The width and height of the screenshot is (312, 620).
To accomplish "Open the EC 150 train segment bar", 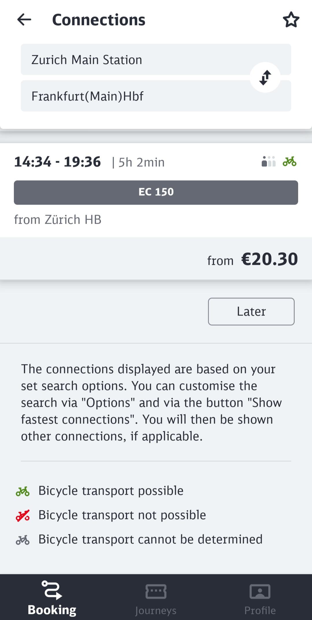I will tap(156, 192).
